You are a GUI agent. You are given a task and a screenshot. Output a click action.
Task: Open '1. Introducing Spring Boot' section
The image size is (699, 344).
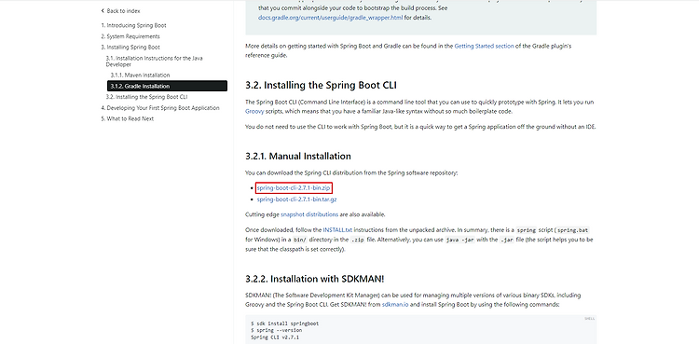[133, 25]
